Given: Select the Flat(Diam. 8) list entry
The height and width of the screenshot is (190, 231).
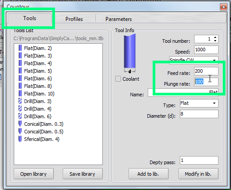Looking at the screenshot, I should pos(38,86).
